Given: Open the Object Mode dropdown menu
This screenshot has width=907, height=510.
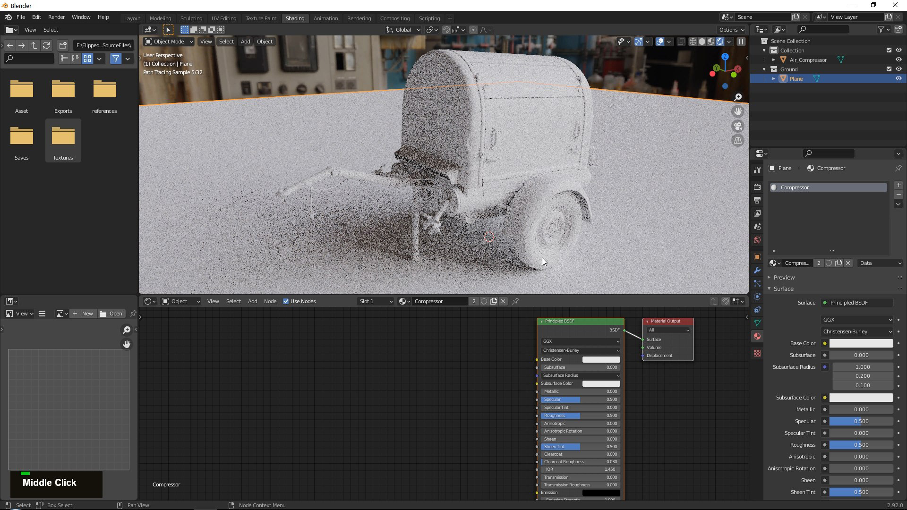Looking at the screenshot, I should coord(169,41).
